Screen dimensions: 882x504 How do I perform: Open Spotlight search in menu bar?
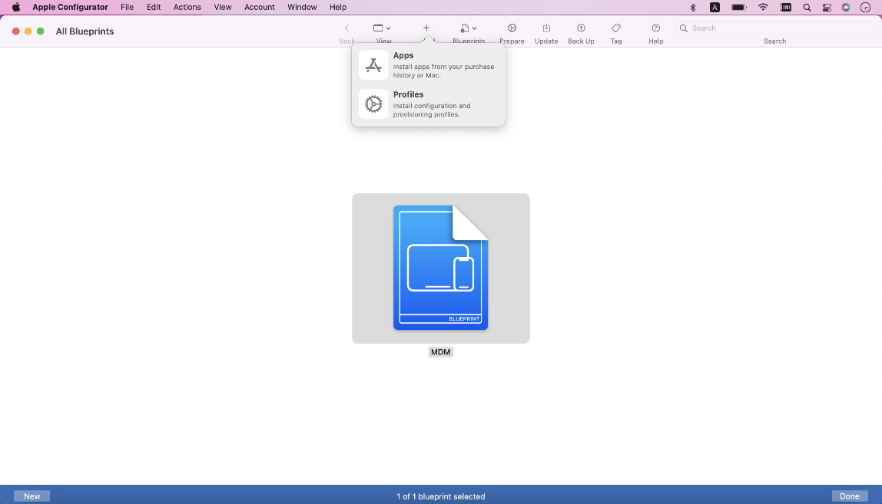click(x=807, y=7)
